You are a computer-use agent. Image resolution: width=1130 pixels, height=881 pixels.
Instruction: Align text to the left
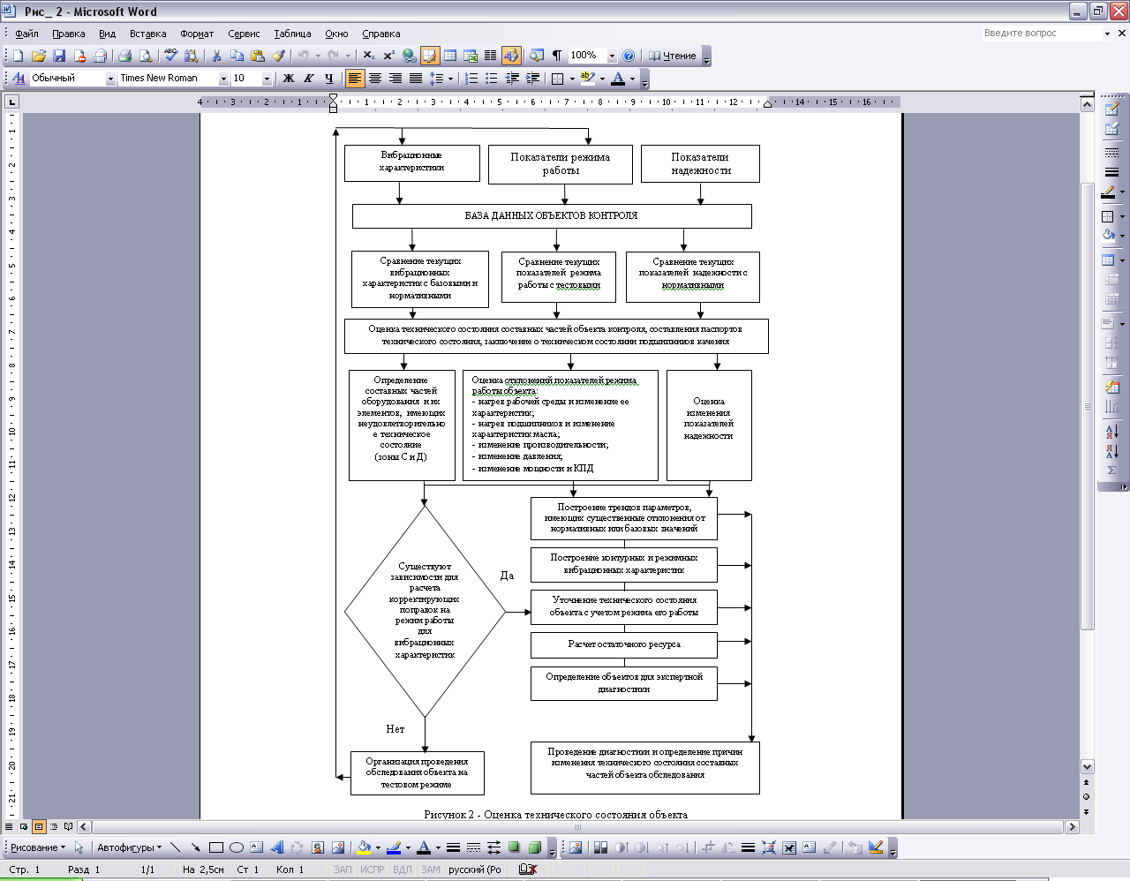[354, 79]
